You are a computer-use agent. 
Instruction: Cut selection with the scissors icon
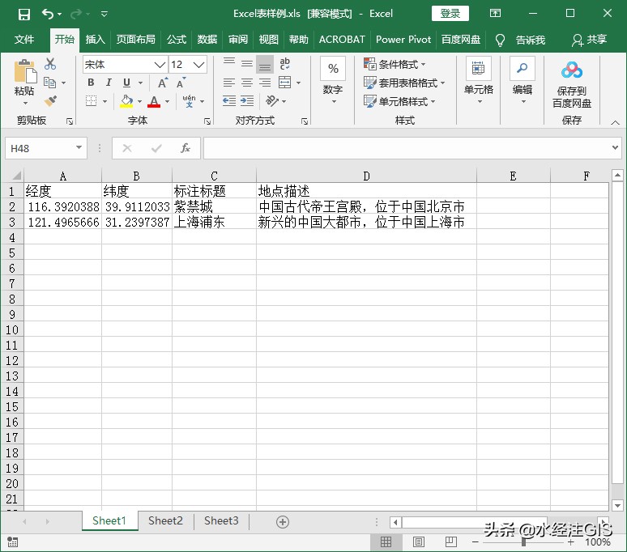click(50, 64)
